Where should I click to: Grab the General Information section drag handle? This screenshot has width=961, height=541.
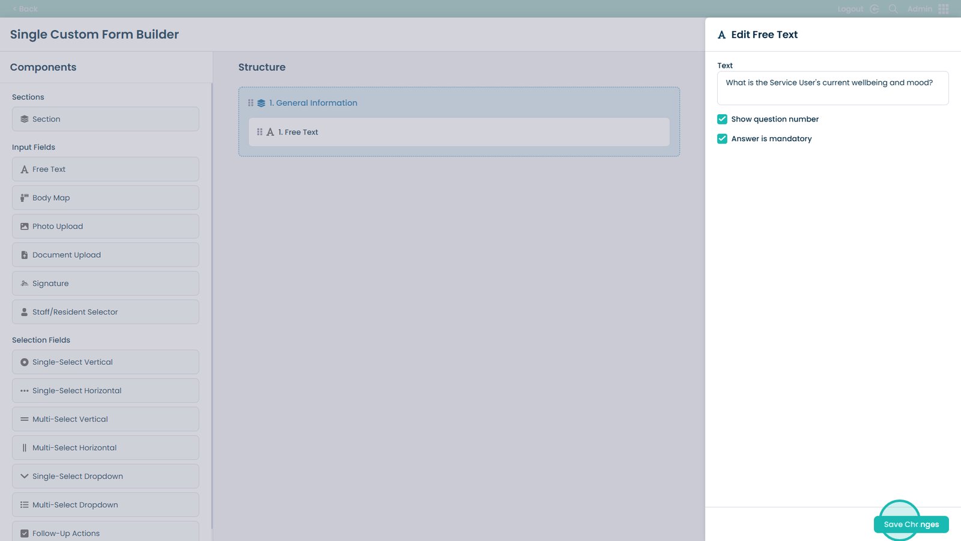tap(251, 103)
